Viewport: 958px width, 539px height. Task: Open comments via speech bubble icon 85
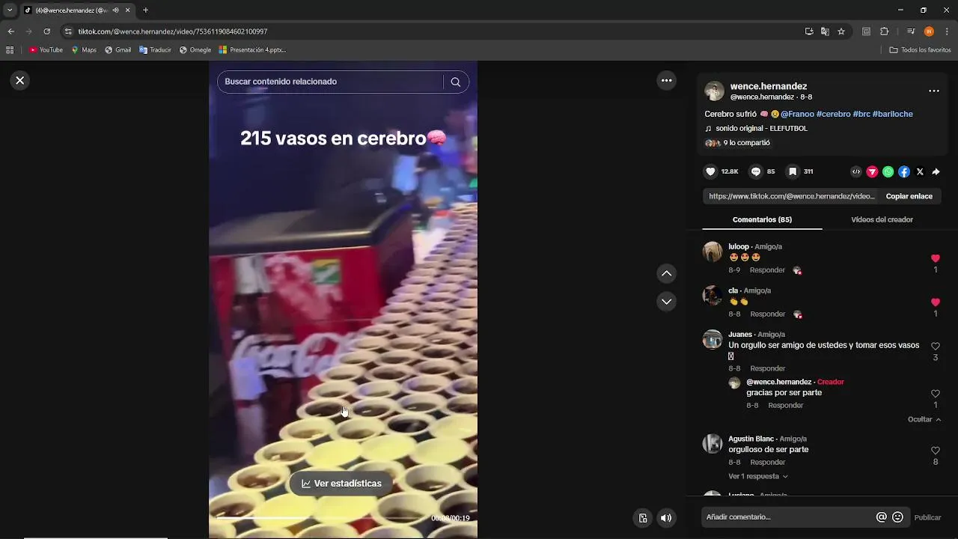pyautogui.click(x=756, y=171)
